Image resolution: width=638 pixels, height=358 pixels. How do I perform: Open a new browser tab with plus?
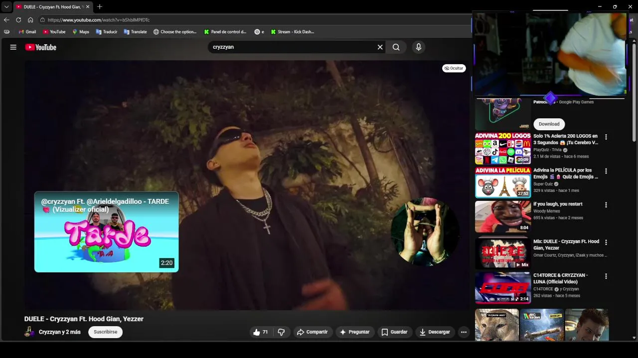click(x=100, y=6)
